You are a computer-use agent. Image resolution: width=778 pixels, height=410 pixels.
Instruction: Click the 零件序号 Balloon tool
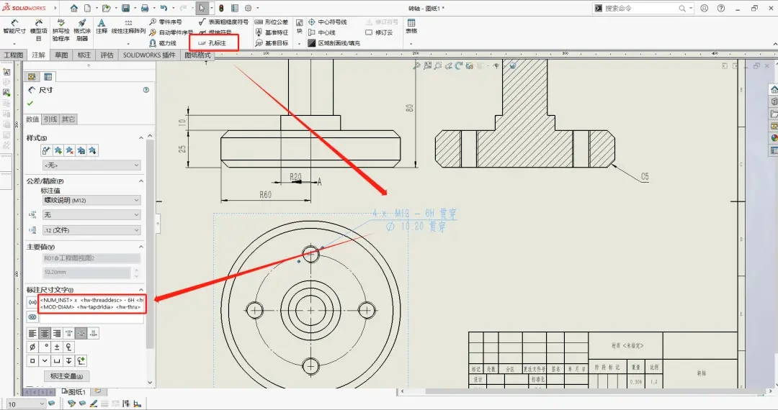(x=166, y=22)
